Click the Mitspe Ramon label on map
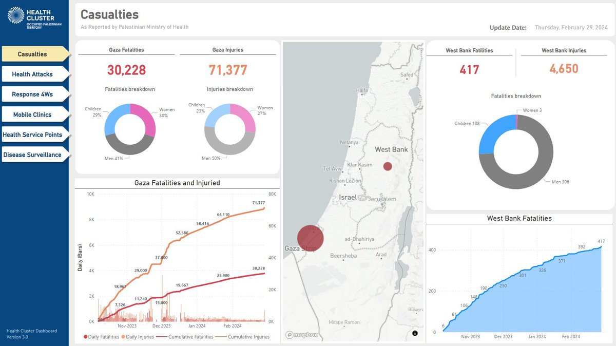This screenshot has height=346, width=616. (x=344, y=322)
